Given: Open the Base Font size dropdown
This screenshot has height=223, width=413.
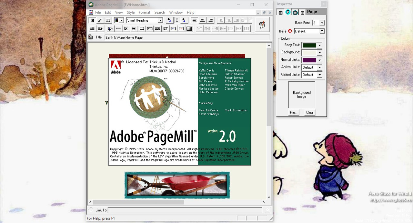Looking at the screenshot, I should [x=322, y=23].
